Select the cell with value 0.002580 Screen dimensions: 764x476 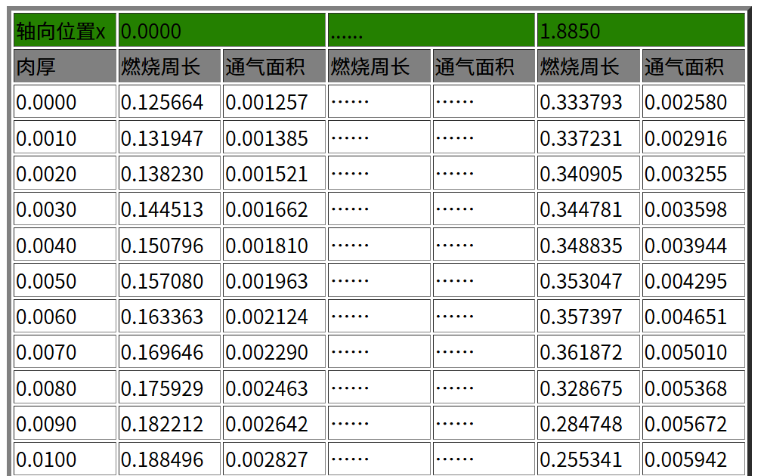(693, 102)
